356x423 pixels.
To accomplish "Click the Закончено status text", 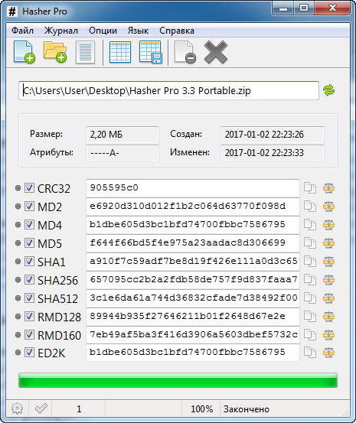I will coord(247,409).
